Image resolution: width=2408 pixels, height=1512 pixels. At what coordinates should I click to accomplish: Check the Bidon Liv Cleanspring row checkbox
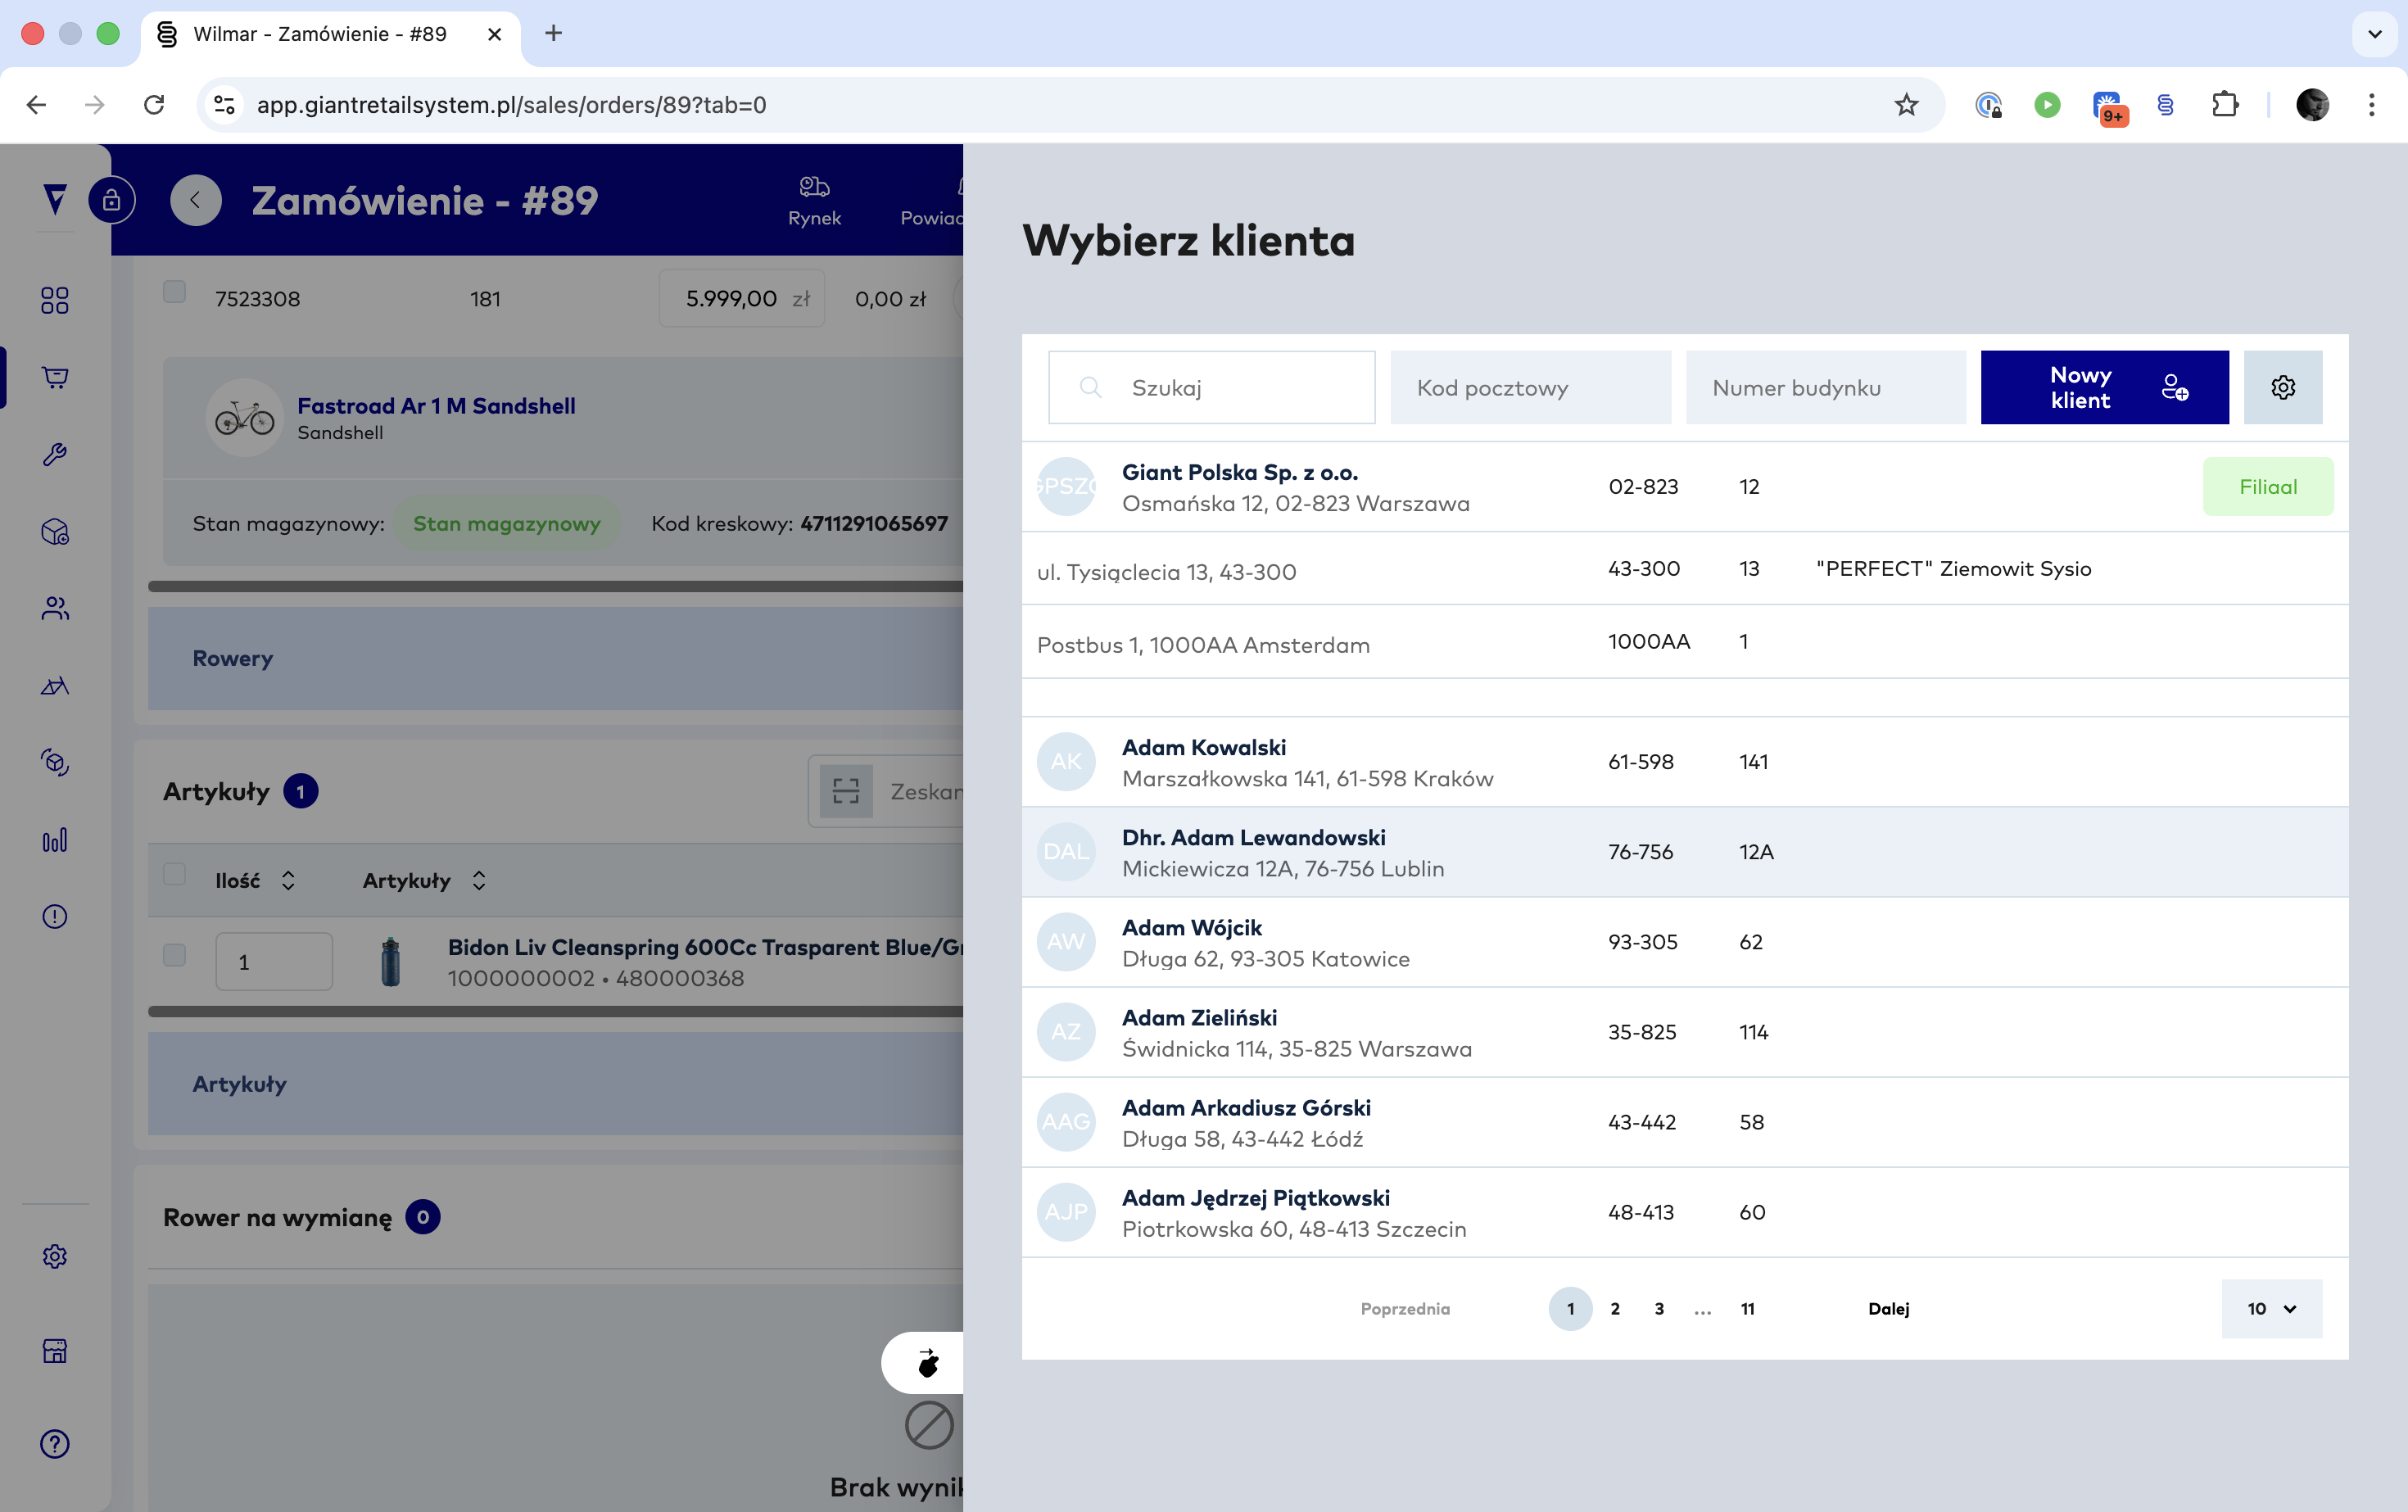click(174, 955)
